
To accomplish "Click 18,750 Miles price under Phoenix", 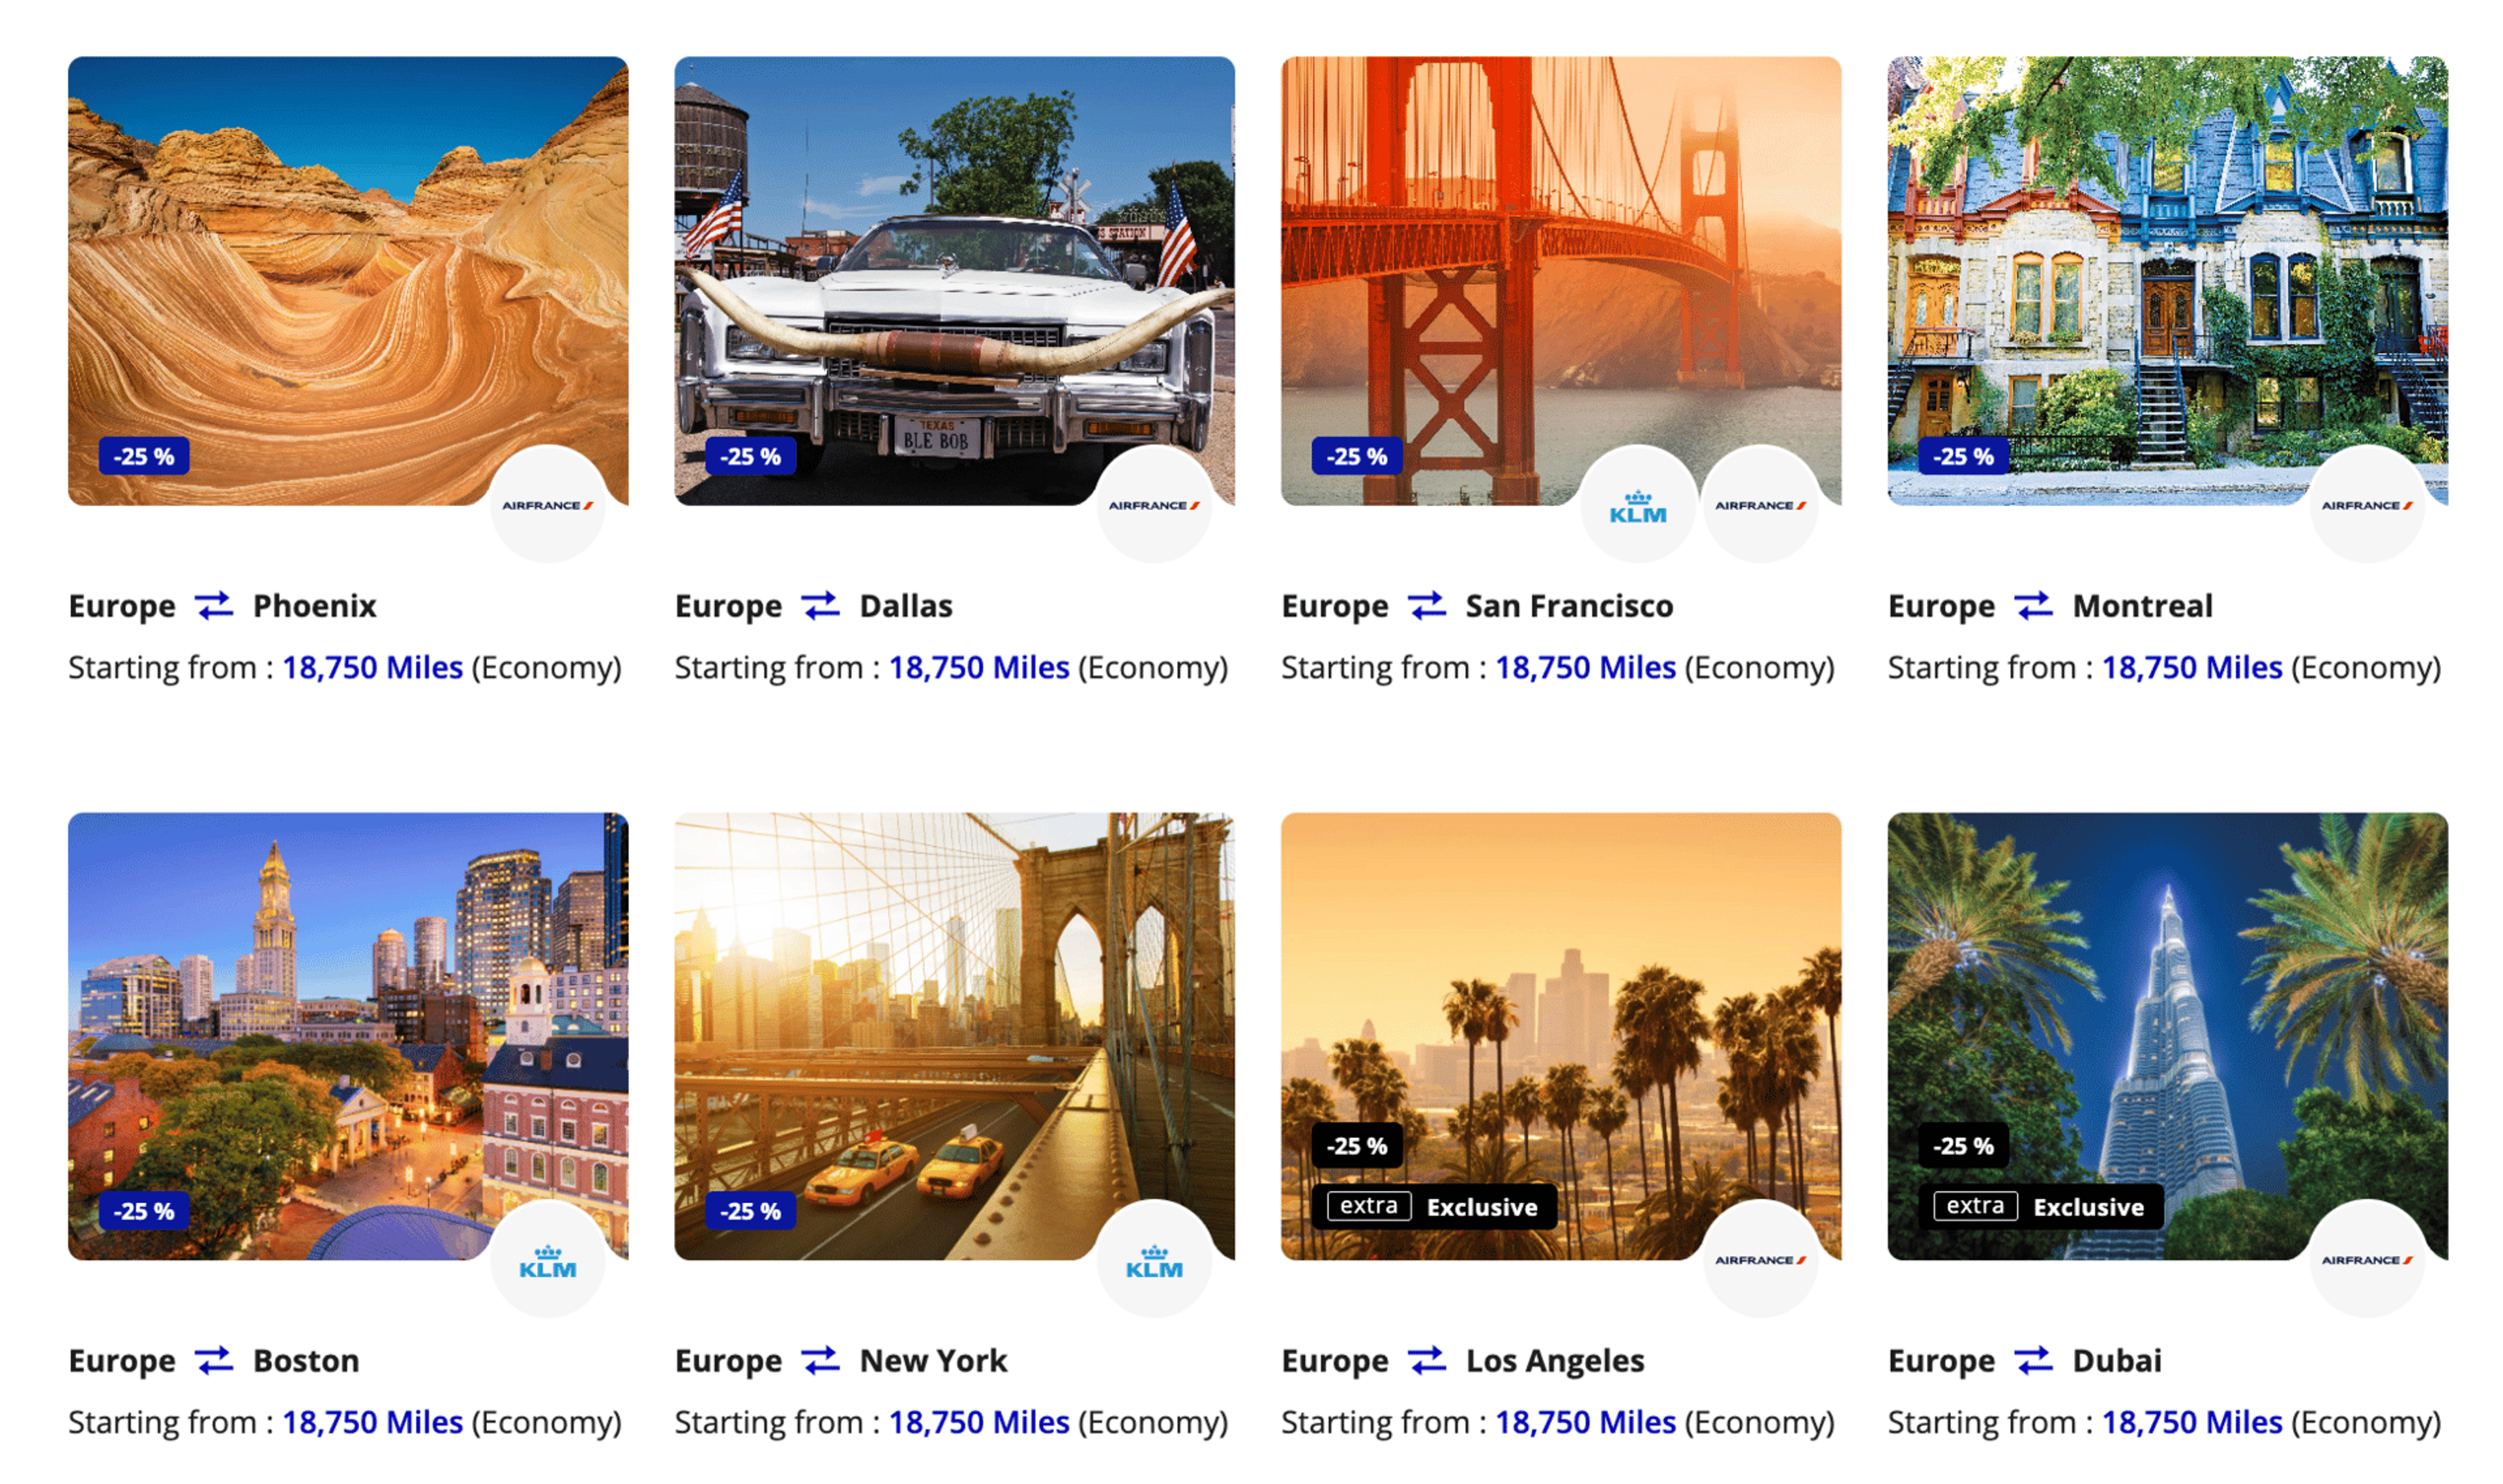I will pos(373,668).
